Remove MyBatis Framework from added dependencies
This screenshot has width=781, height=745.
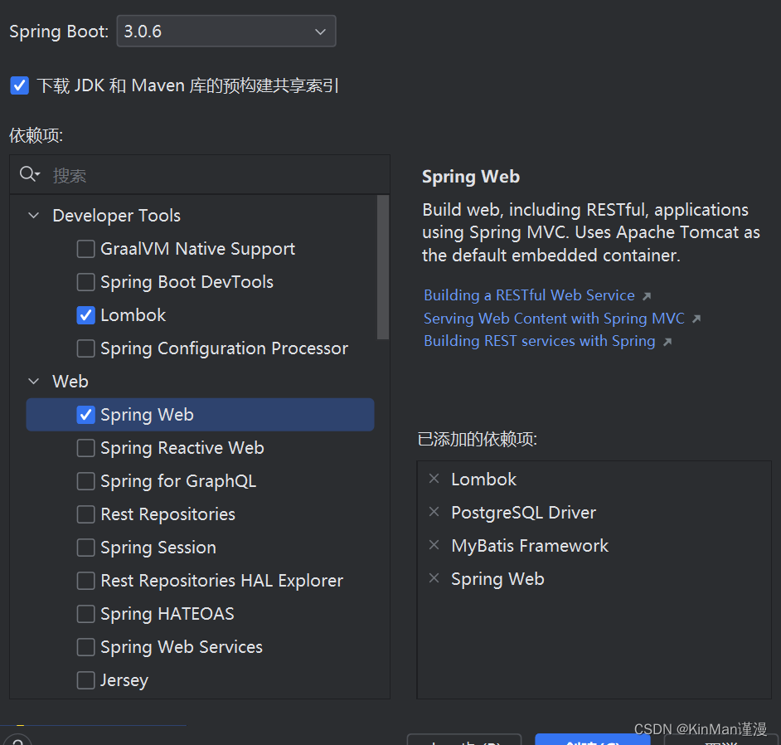[x=434, y=545]
